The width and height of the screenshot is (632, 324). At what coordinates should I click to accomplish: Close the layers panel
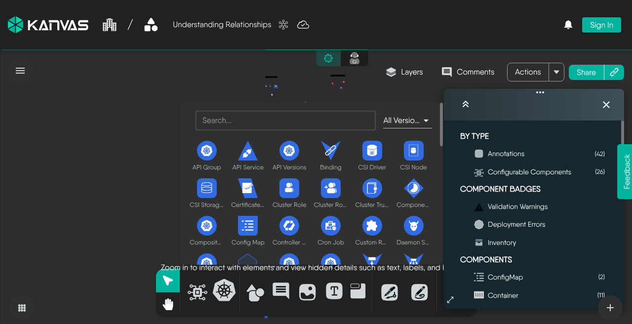point(606,105)
